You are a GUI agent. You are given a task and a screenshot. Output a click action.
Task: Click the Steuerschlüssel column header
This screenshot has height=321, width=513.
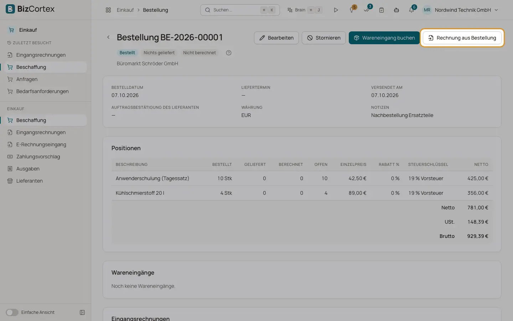tap(428, 164)
